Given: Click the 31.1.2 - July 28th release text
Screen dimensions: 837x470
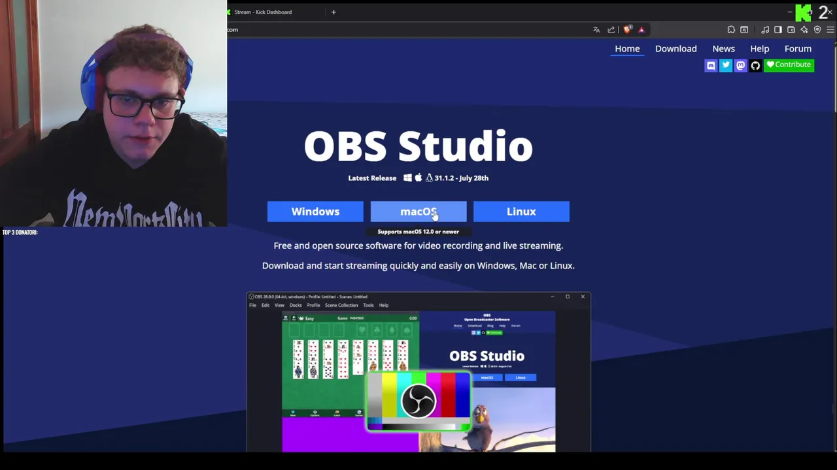Looking at the screenshot, I should [x=461, y=178].
